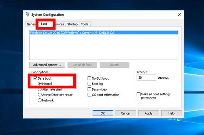Screen dimensions: 204x135
Task: Choose the Network safe boot option
Action: click(40, 100)
